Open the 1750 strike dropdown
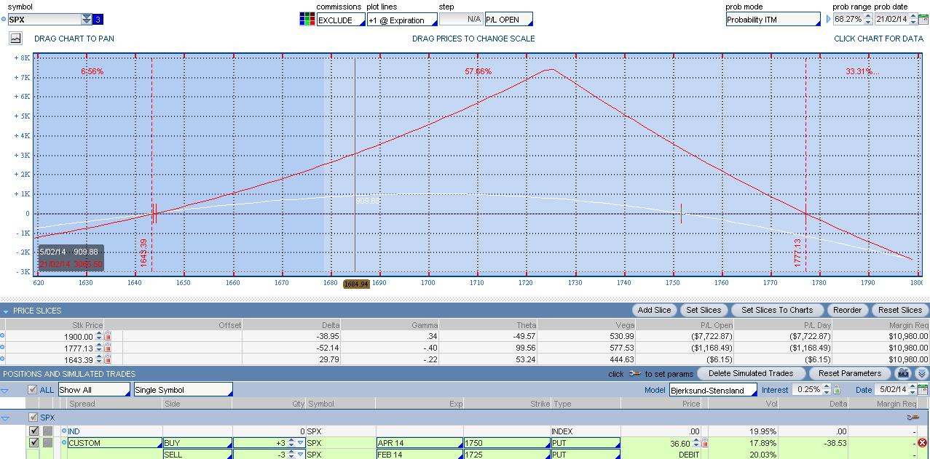The width and height of the screenshot is (930, 459). [507, 443]
